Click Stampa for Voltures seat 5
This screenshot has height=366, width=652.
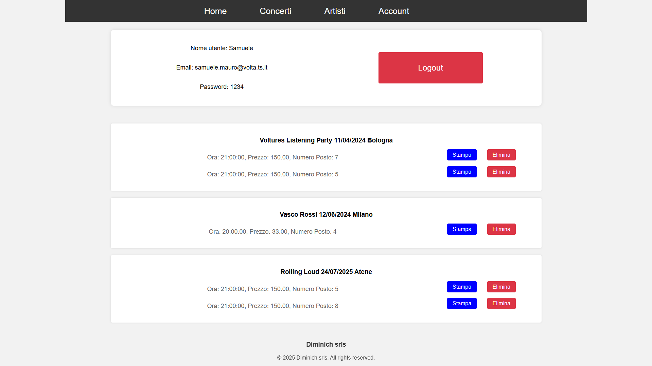click(x=461, y=172)
